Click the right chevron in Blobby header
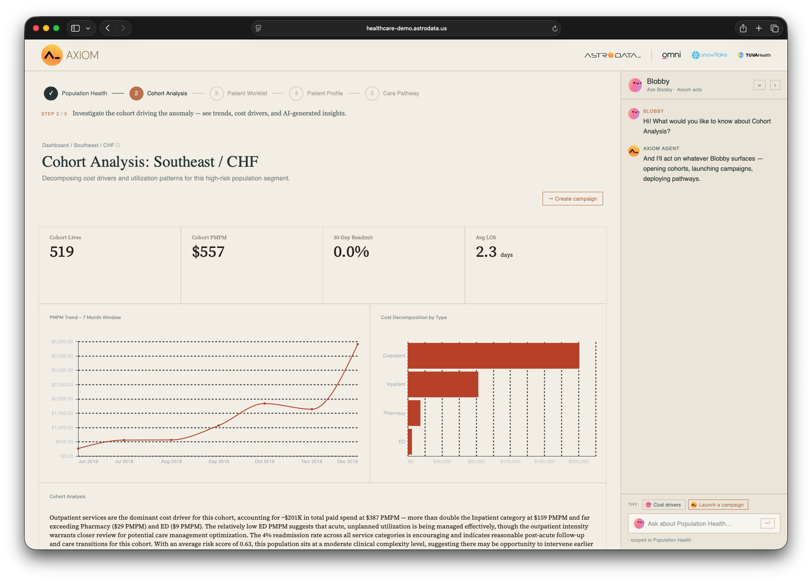Viewport: 812px width, 582px height. tap(775, 85)
